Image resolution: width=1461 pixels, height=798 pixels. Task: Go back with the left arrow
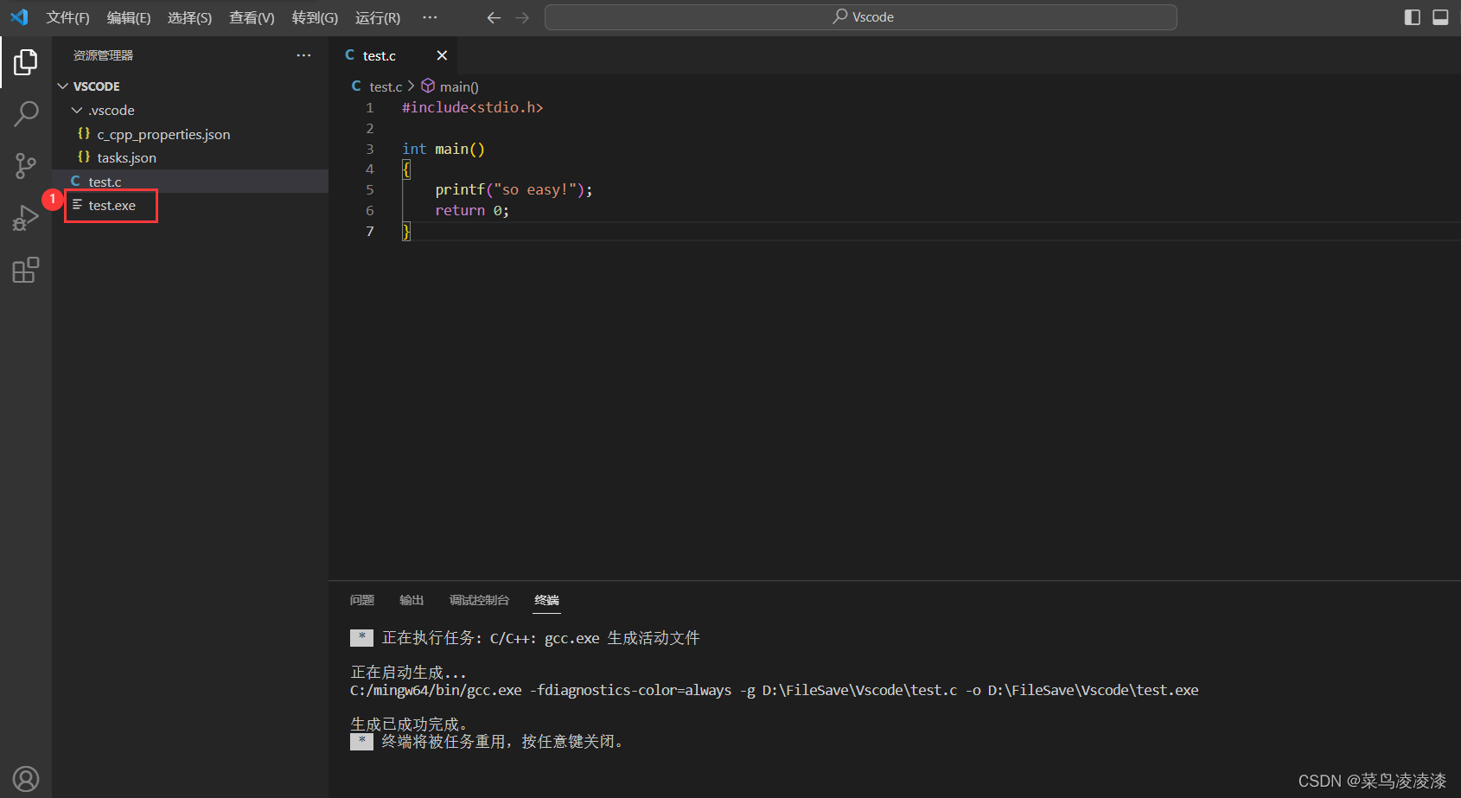pos(494,17)
